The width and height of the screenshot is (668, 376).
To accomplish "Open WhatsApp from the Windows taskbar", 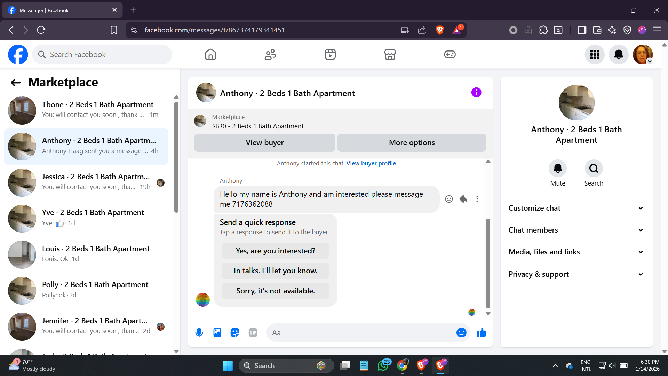I will point(383,366).
